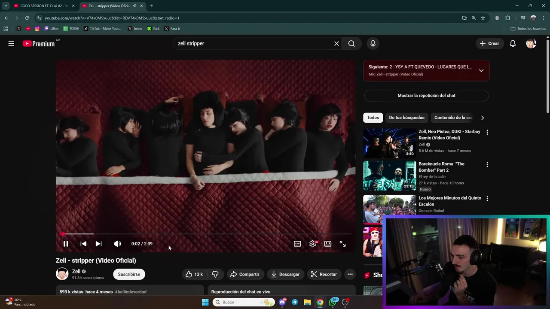Viewport: 550px width, 309px height.
Task: Open Kick bookmark
Action: 153,29
